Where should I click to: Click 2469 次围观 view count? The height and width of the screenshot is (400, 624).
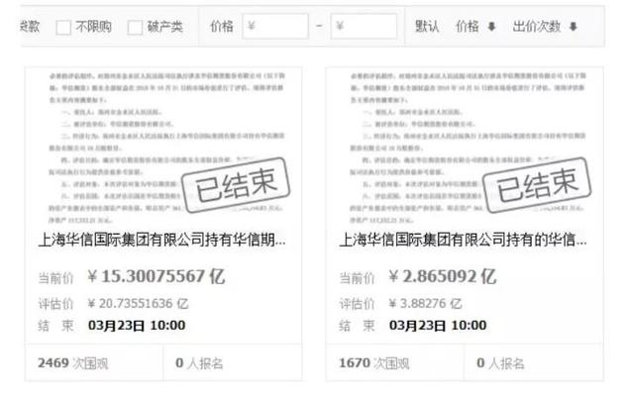click(x=73, y=363)
